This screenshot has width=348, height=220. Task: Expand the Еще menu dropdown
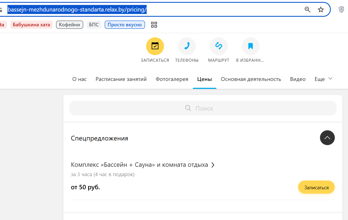coord(324,79)
